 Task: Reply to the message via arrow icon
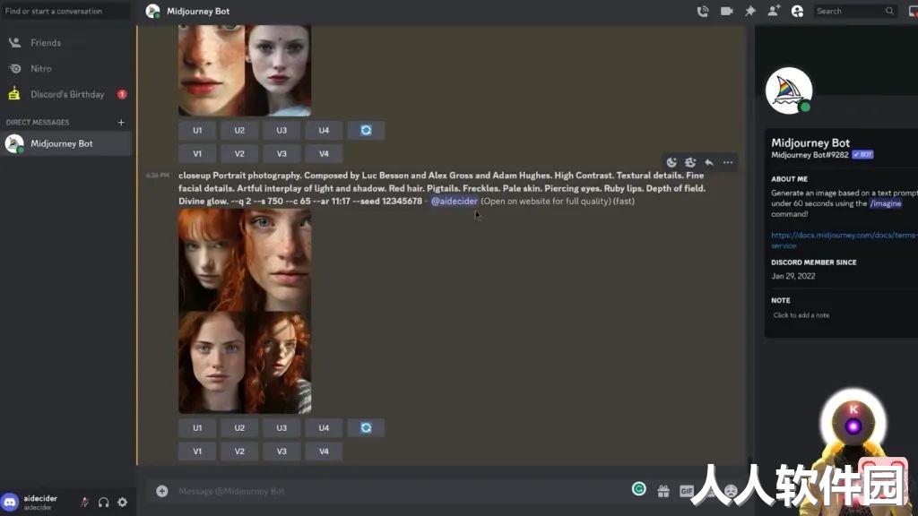pos(709,163)
